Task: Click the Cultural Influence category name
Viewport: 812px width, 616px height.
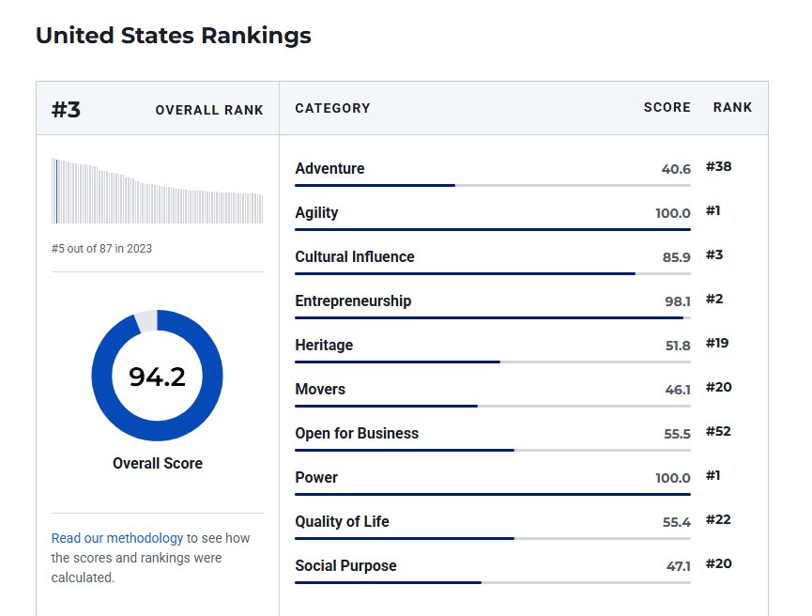Action: coord(354,257)
